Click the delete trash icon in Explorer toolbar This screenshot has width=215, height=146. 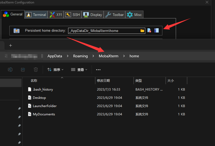[x=36, y=70]
